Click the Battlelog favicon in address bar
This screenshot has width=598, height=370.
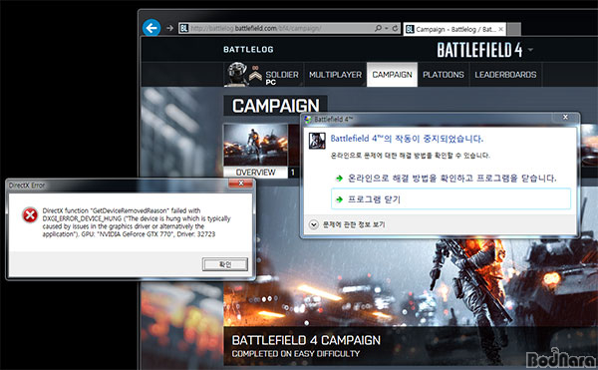(x=184, y=28)
